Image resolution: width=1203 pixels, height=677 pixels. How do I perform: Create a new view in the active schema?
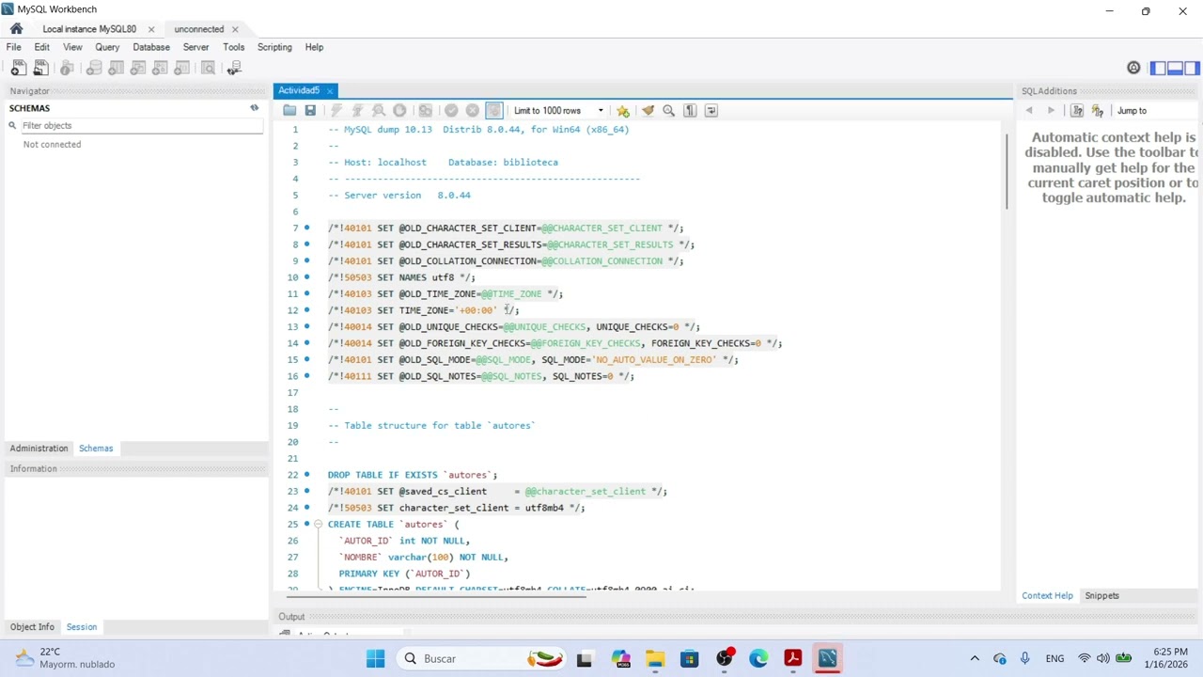click(138, 68)
